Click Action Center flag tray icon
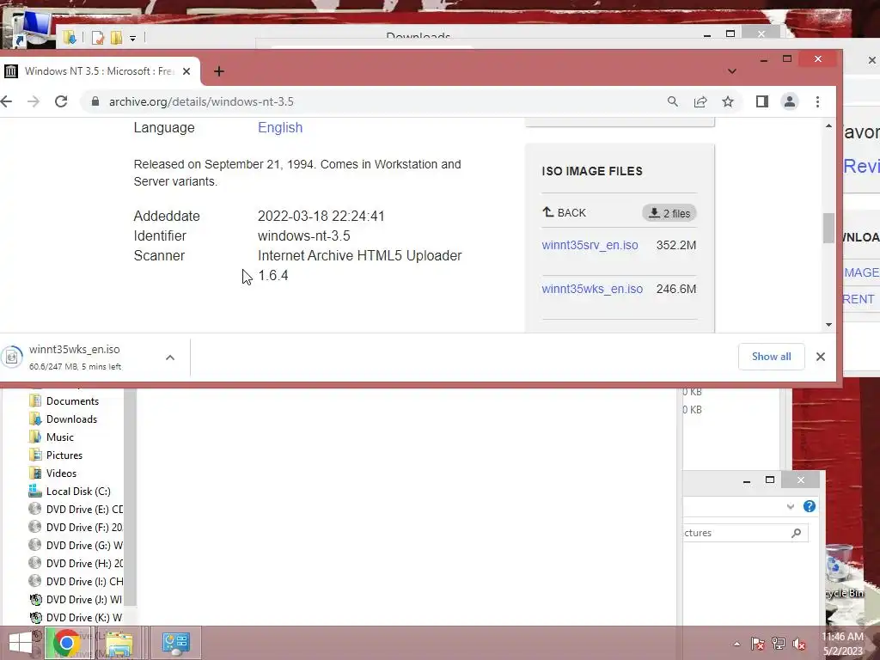Viewport: 880px width, 660px height. coord(757,644)
